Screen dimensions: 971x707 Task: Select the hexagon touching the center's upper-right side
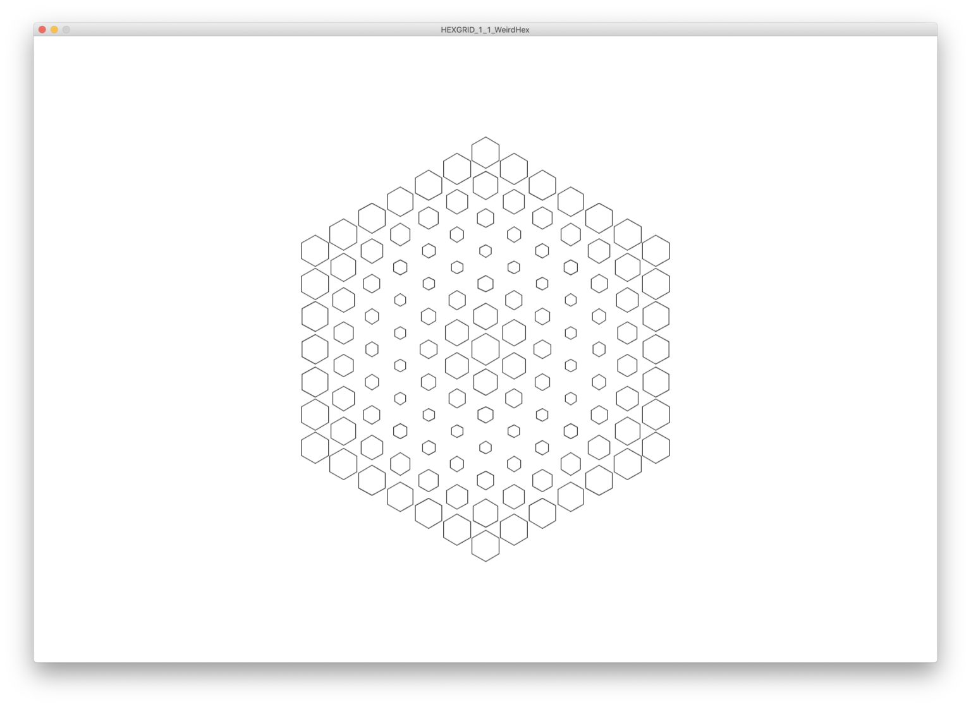514,333
